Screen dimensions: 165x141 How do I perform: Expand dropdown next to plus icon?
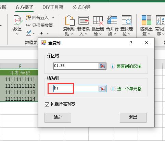(x=48, y=33)
